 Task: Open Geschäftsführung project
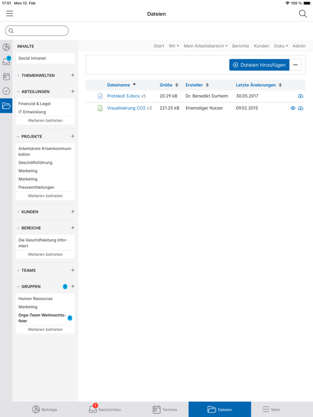click(x=35, y=163)
